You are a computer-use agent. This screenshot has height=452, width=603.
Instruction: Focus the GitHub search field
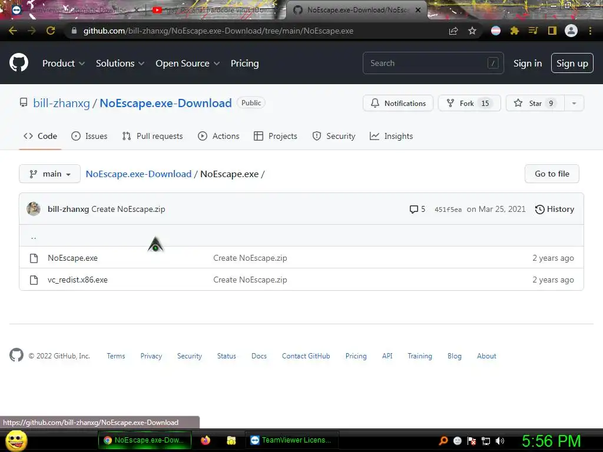click(433, 63)
